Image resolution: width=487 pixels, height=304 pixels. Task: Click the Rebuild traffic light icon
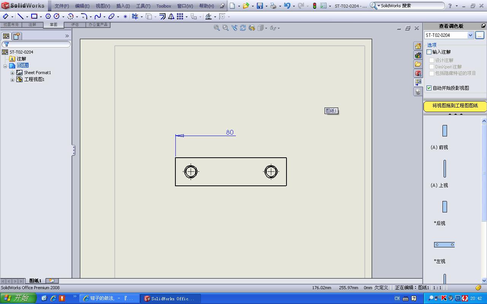[315, 6]
